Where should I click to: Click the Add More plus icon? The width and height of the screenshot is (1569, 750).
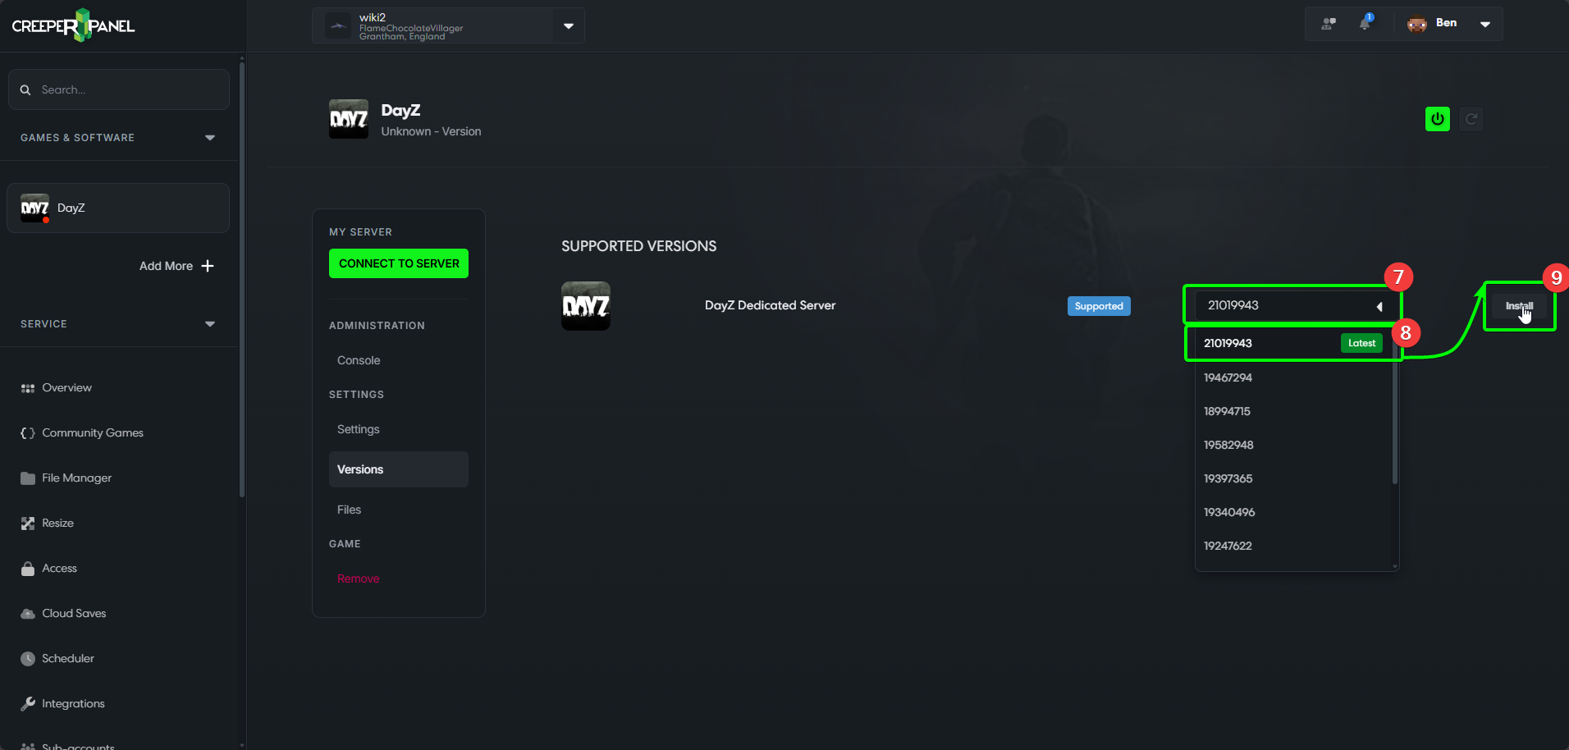pyautogui.click(x=208, y=266)
